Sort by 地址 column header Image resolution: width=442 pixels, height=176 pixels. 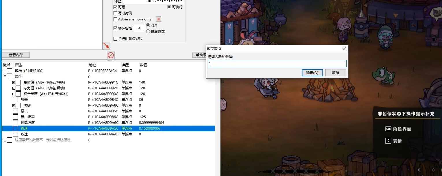[92, 65]
